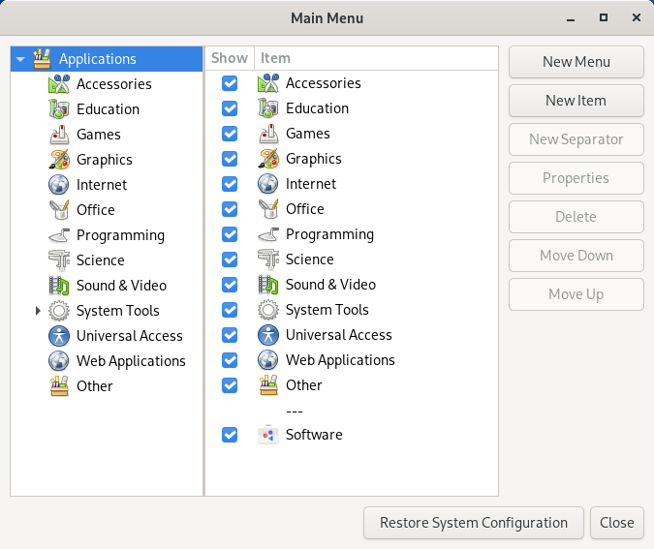This screenshot has width=654, height=549.
Task: Collapse the Applications tree node
Action: [x=20, y=59]
